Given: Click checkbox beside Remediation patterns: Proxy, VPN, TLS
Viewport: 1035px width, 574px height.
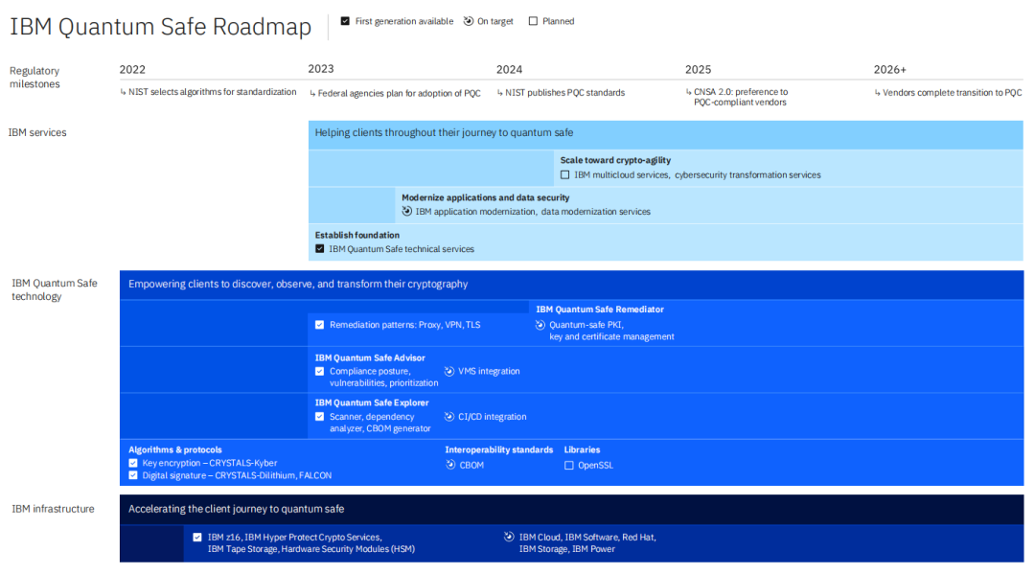Looking at the screenshot, I should tap(320, 325).
